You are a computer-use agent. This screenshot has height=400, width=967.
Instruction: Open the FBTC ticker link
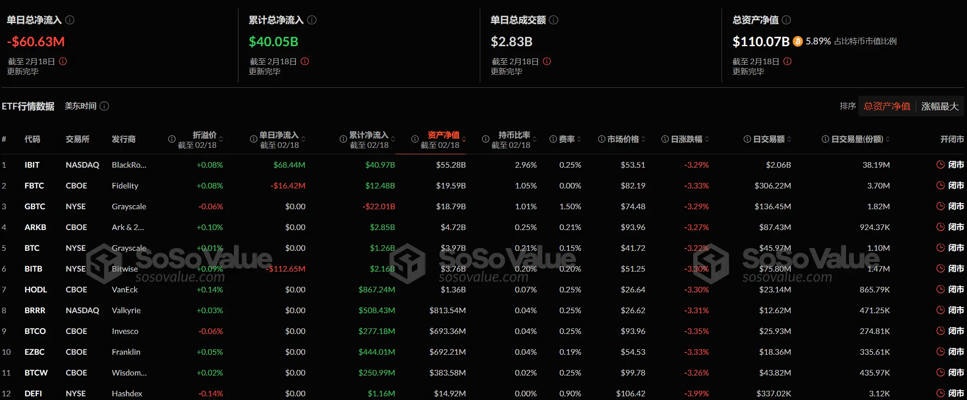pyautogui.click(x=34, y=186)
